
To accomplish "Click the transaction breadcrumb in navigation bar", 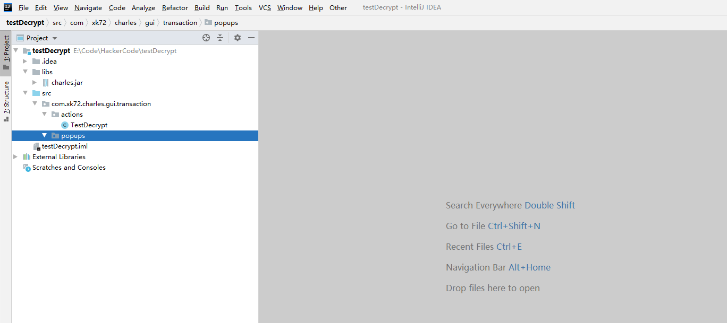I will pyautogui.click(x=180, y=23).
